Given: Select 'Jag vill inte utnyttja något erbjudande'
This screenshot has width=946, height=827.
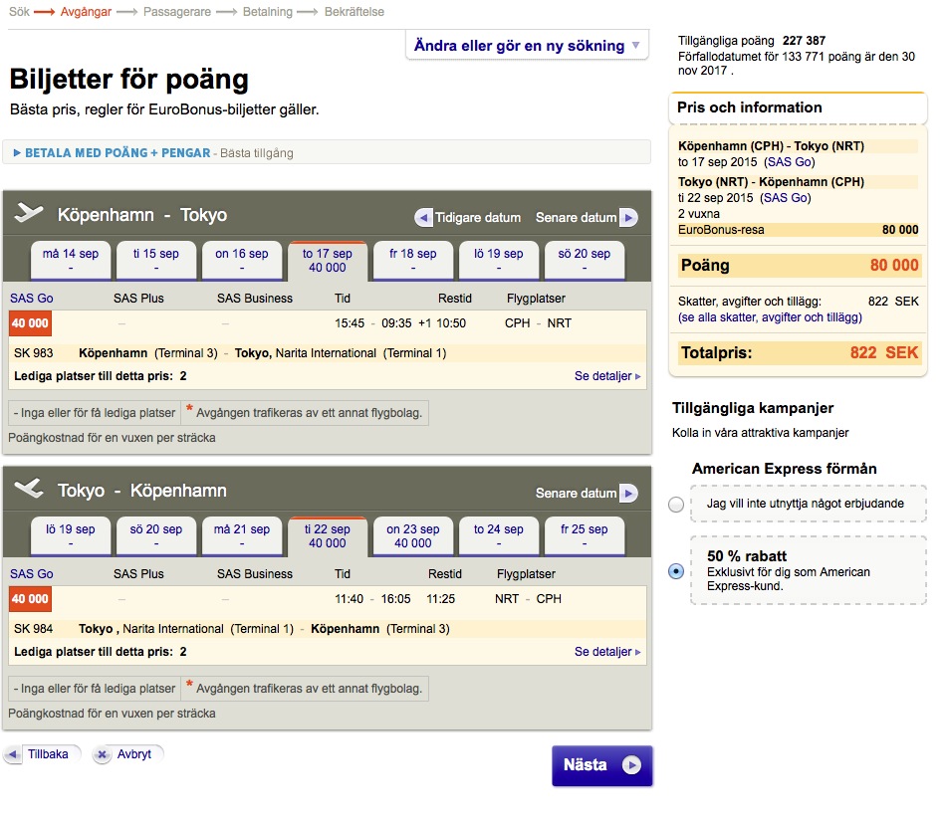Looking at the screenshot, I should point(676,505).
